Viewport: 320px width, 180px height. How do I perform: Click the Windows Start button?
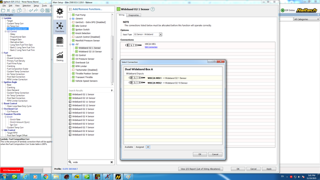[4, 176]
